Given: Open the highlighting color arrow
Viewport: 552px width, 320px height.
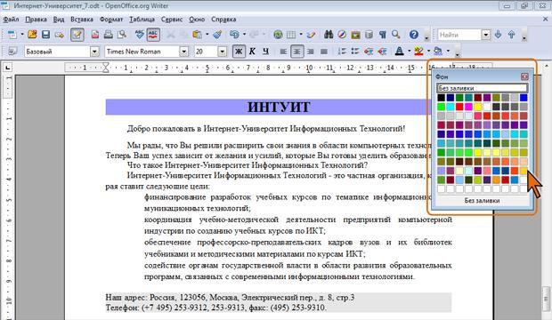Looking at the screenshot, I should (428, 52).
